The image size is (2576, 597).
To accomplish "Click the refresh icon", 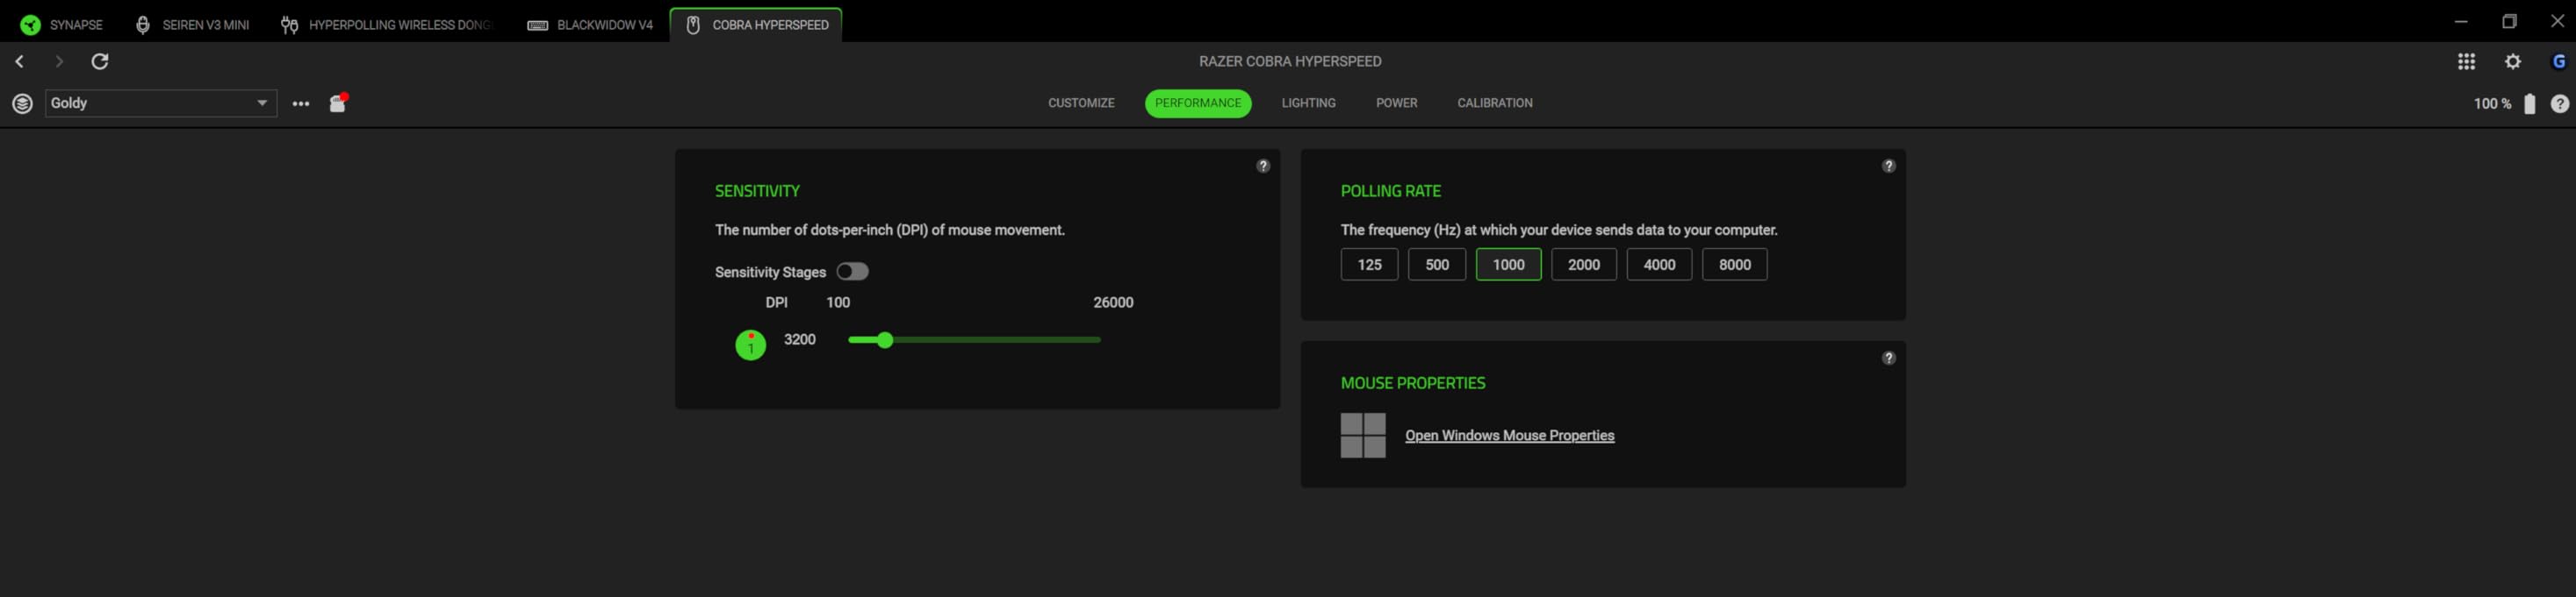I will pyautogui.click(x=100, y=62).
